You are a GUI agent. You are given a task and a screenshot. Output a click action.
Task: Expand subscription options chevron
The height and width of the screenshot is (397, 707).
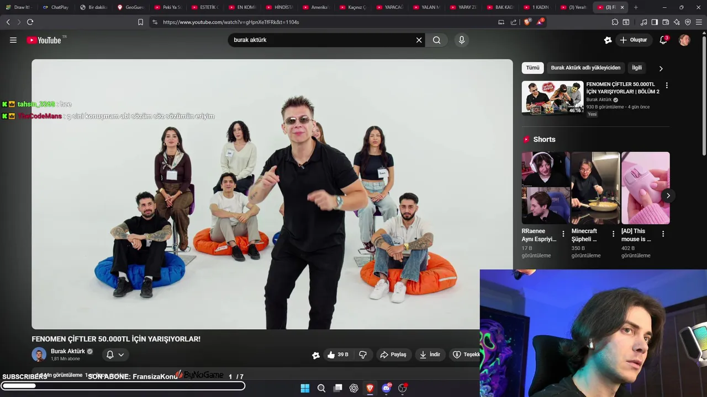(121, 355)
